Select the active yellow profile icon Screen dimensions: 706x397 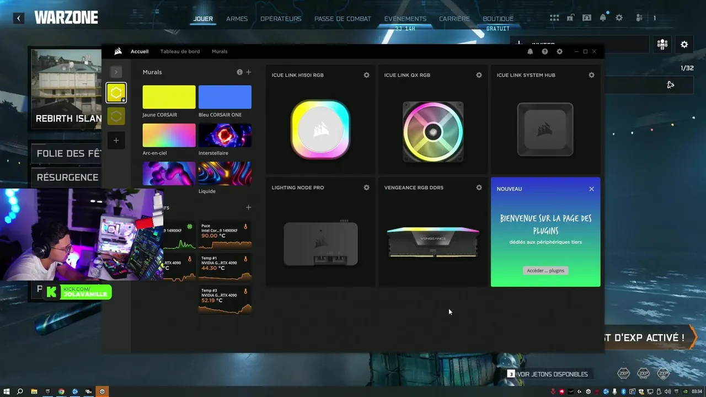point(116,93)
